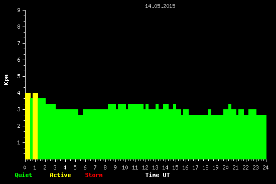Click the Time UT axis label
The image size is (276, 184).
(158, 175)
